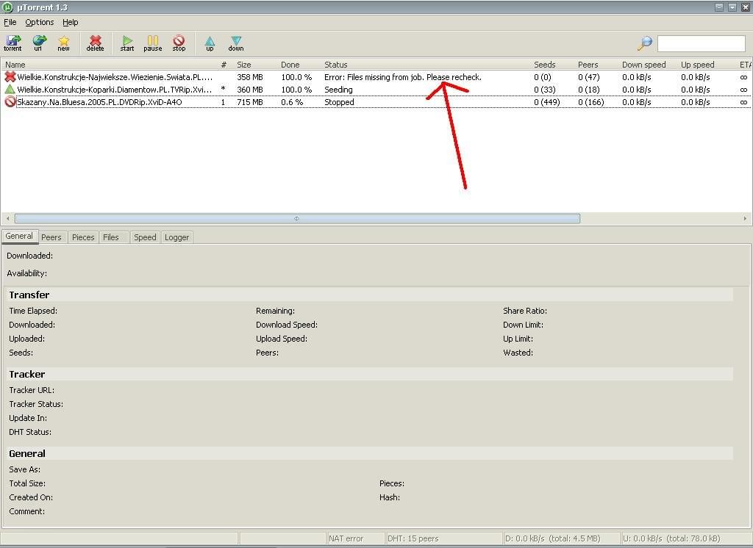Click the upload speed total in status bar
The width and height of the screenshot is (753, 548).
pos(686,538)
